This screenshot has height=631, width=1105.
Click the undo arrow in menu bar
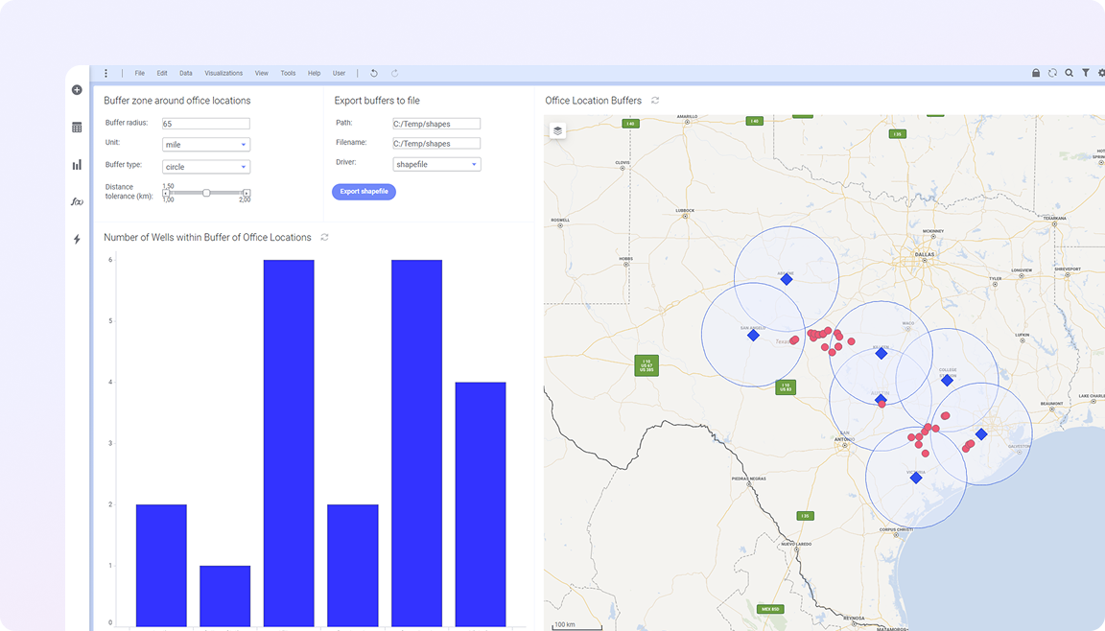[374, 73]
